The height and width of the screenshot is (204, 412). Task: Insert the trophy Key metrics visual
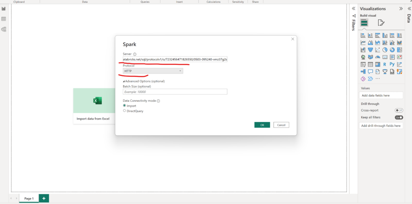385,71
